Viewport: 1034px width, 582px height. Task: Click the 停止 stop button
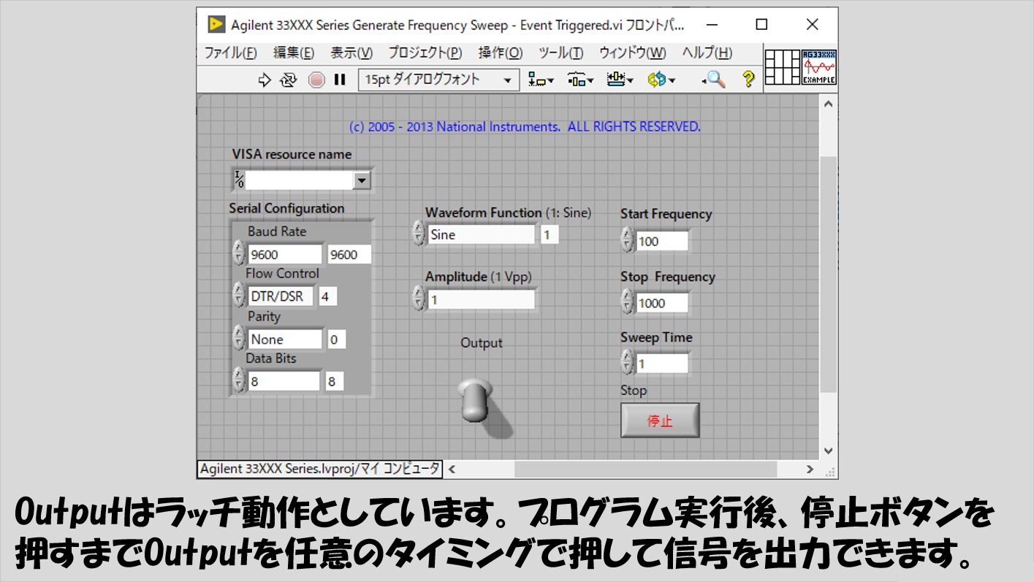[x=660, y=421]
